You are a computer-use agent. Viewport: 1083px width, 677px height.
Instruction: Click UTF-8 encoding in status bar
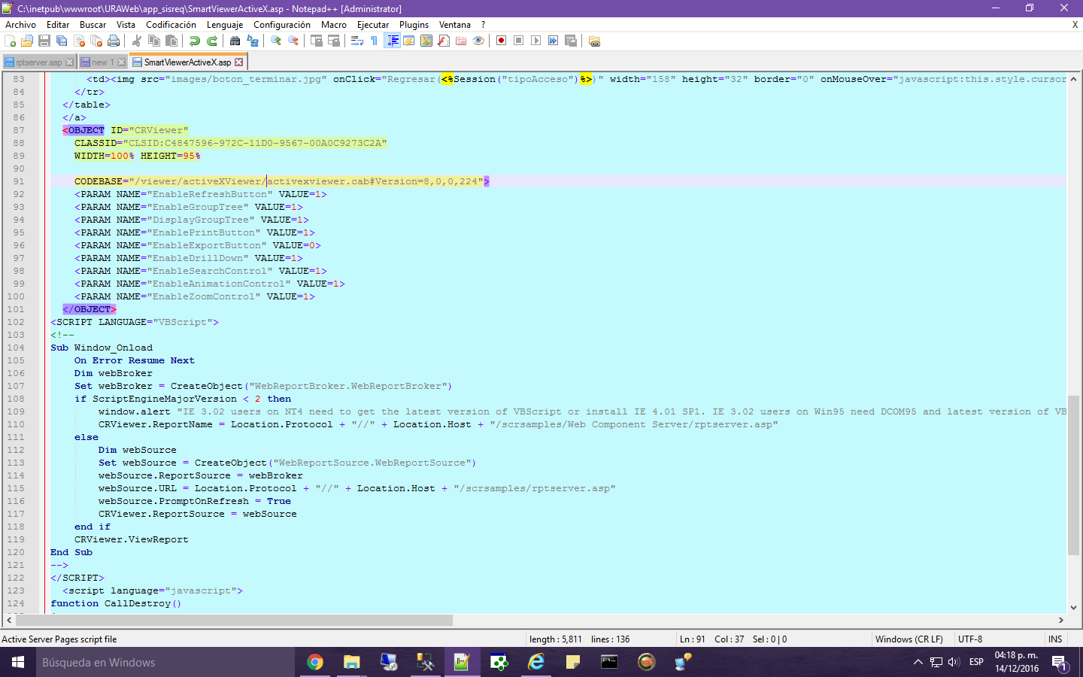pos(970,639)
